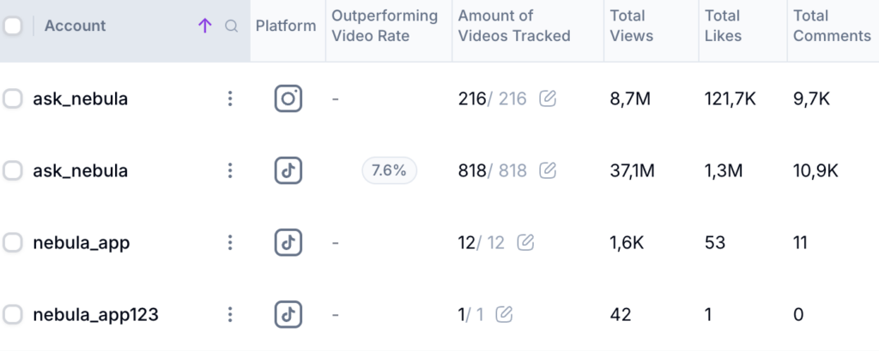Click the TikTok icon in the nebula_app123 row
The height and width of the screenshot is (351, 879).
pyautogui.click(x=288, y=315)
